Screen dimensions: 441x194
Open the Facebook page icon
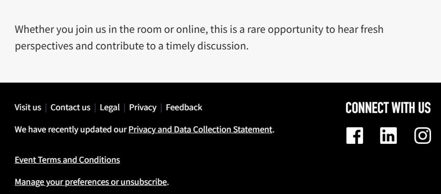point(355,135)
